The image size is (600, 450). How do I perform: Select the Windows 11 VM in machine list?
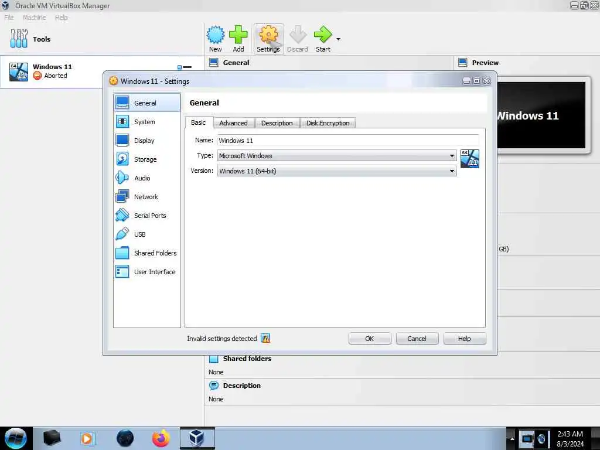(x=102, y=72)
